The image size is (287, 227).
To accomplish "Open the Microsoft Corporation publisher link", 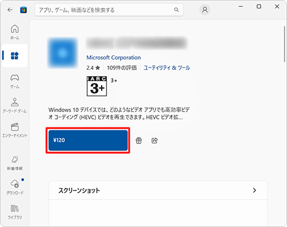I will (114, 57).
